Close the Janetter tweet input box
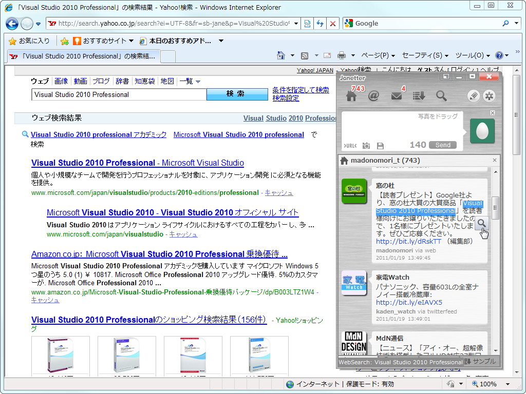This screenshot has height=394, width=526. (x=493, y=113)
